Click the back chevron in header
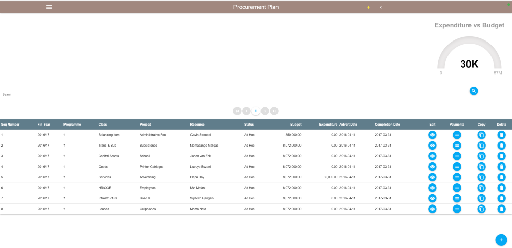 point(381,7)
